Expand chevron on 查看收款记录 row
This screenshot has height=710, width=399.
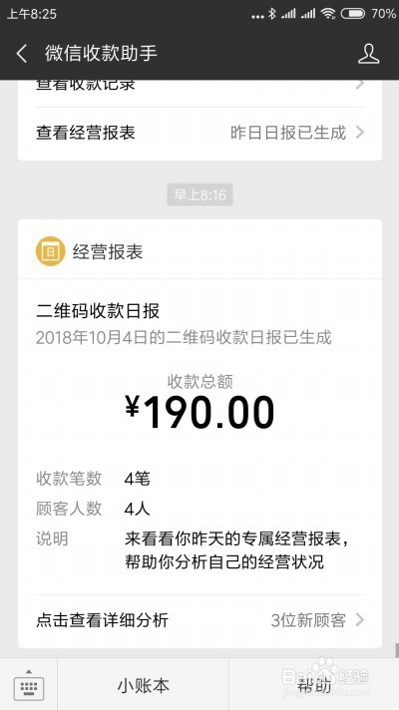click(359, 84)
